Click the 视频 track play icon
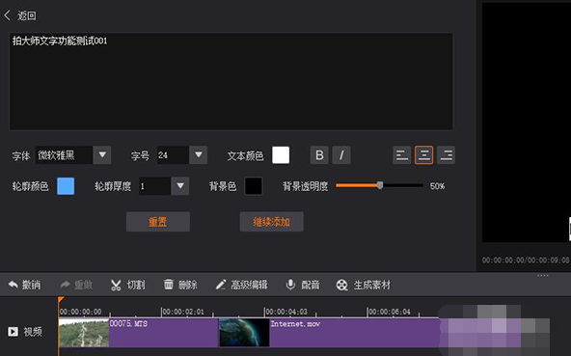Screen dimensions: 571x356 (14, 332)
